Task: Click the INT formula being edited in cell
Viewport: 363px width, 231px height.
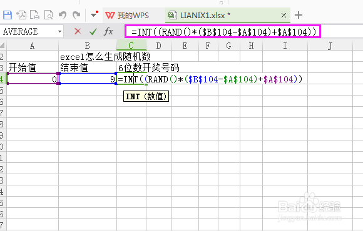Action: click(x=210, y=79)
